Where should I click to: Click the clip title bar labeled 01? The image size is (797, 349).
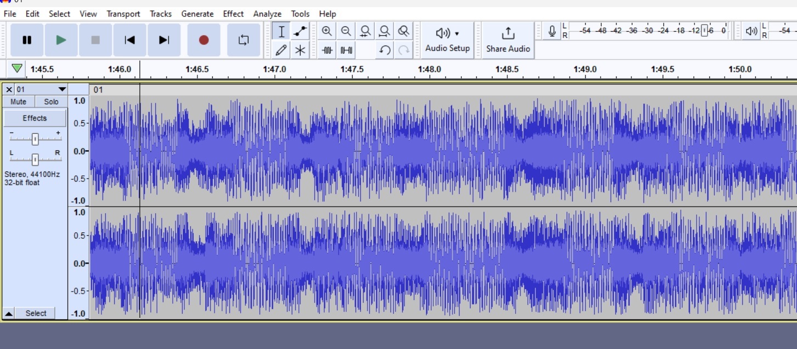(x=443, y=90)
